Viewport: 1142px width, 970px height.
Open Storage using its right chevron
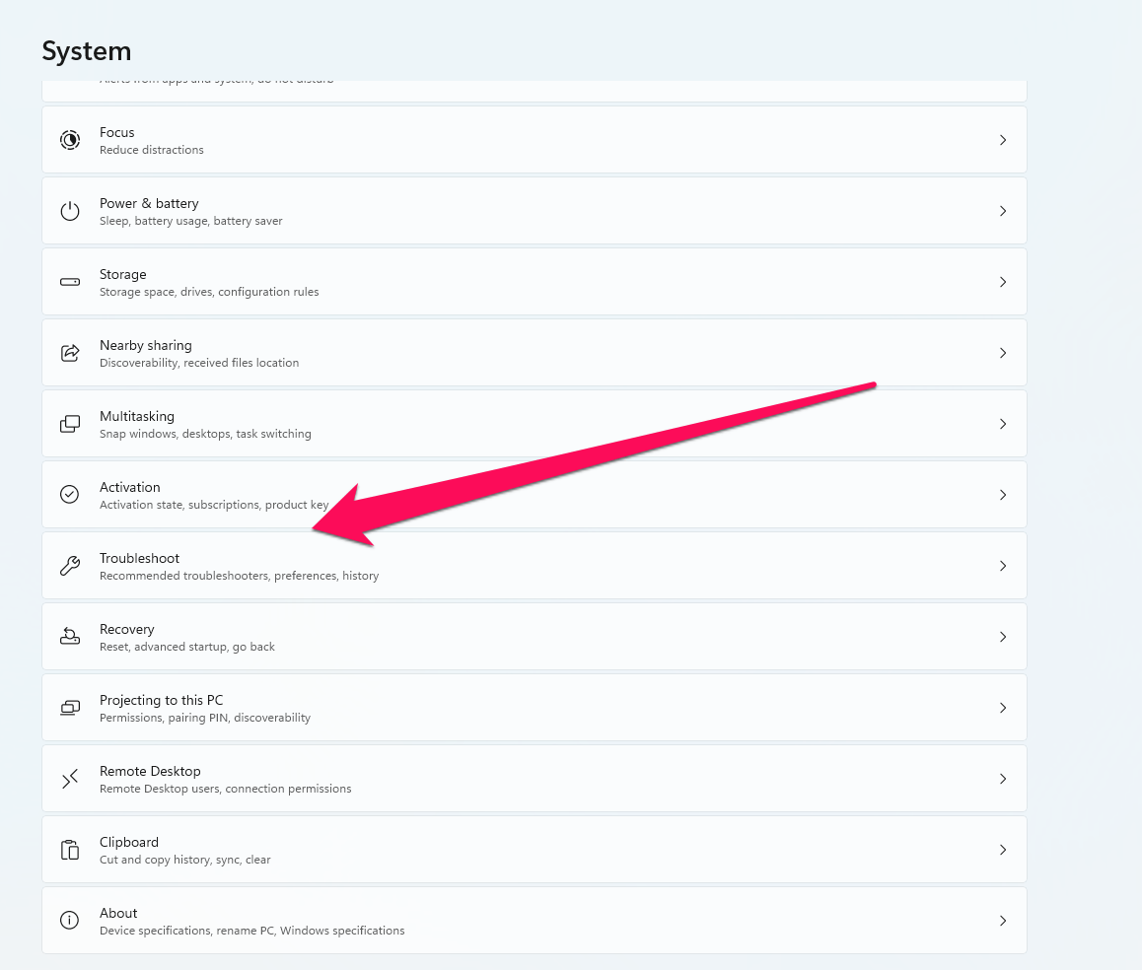tap(1003, 282)
